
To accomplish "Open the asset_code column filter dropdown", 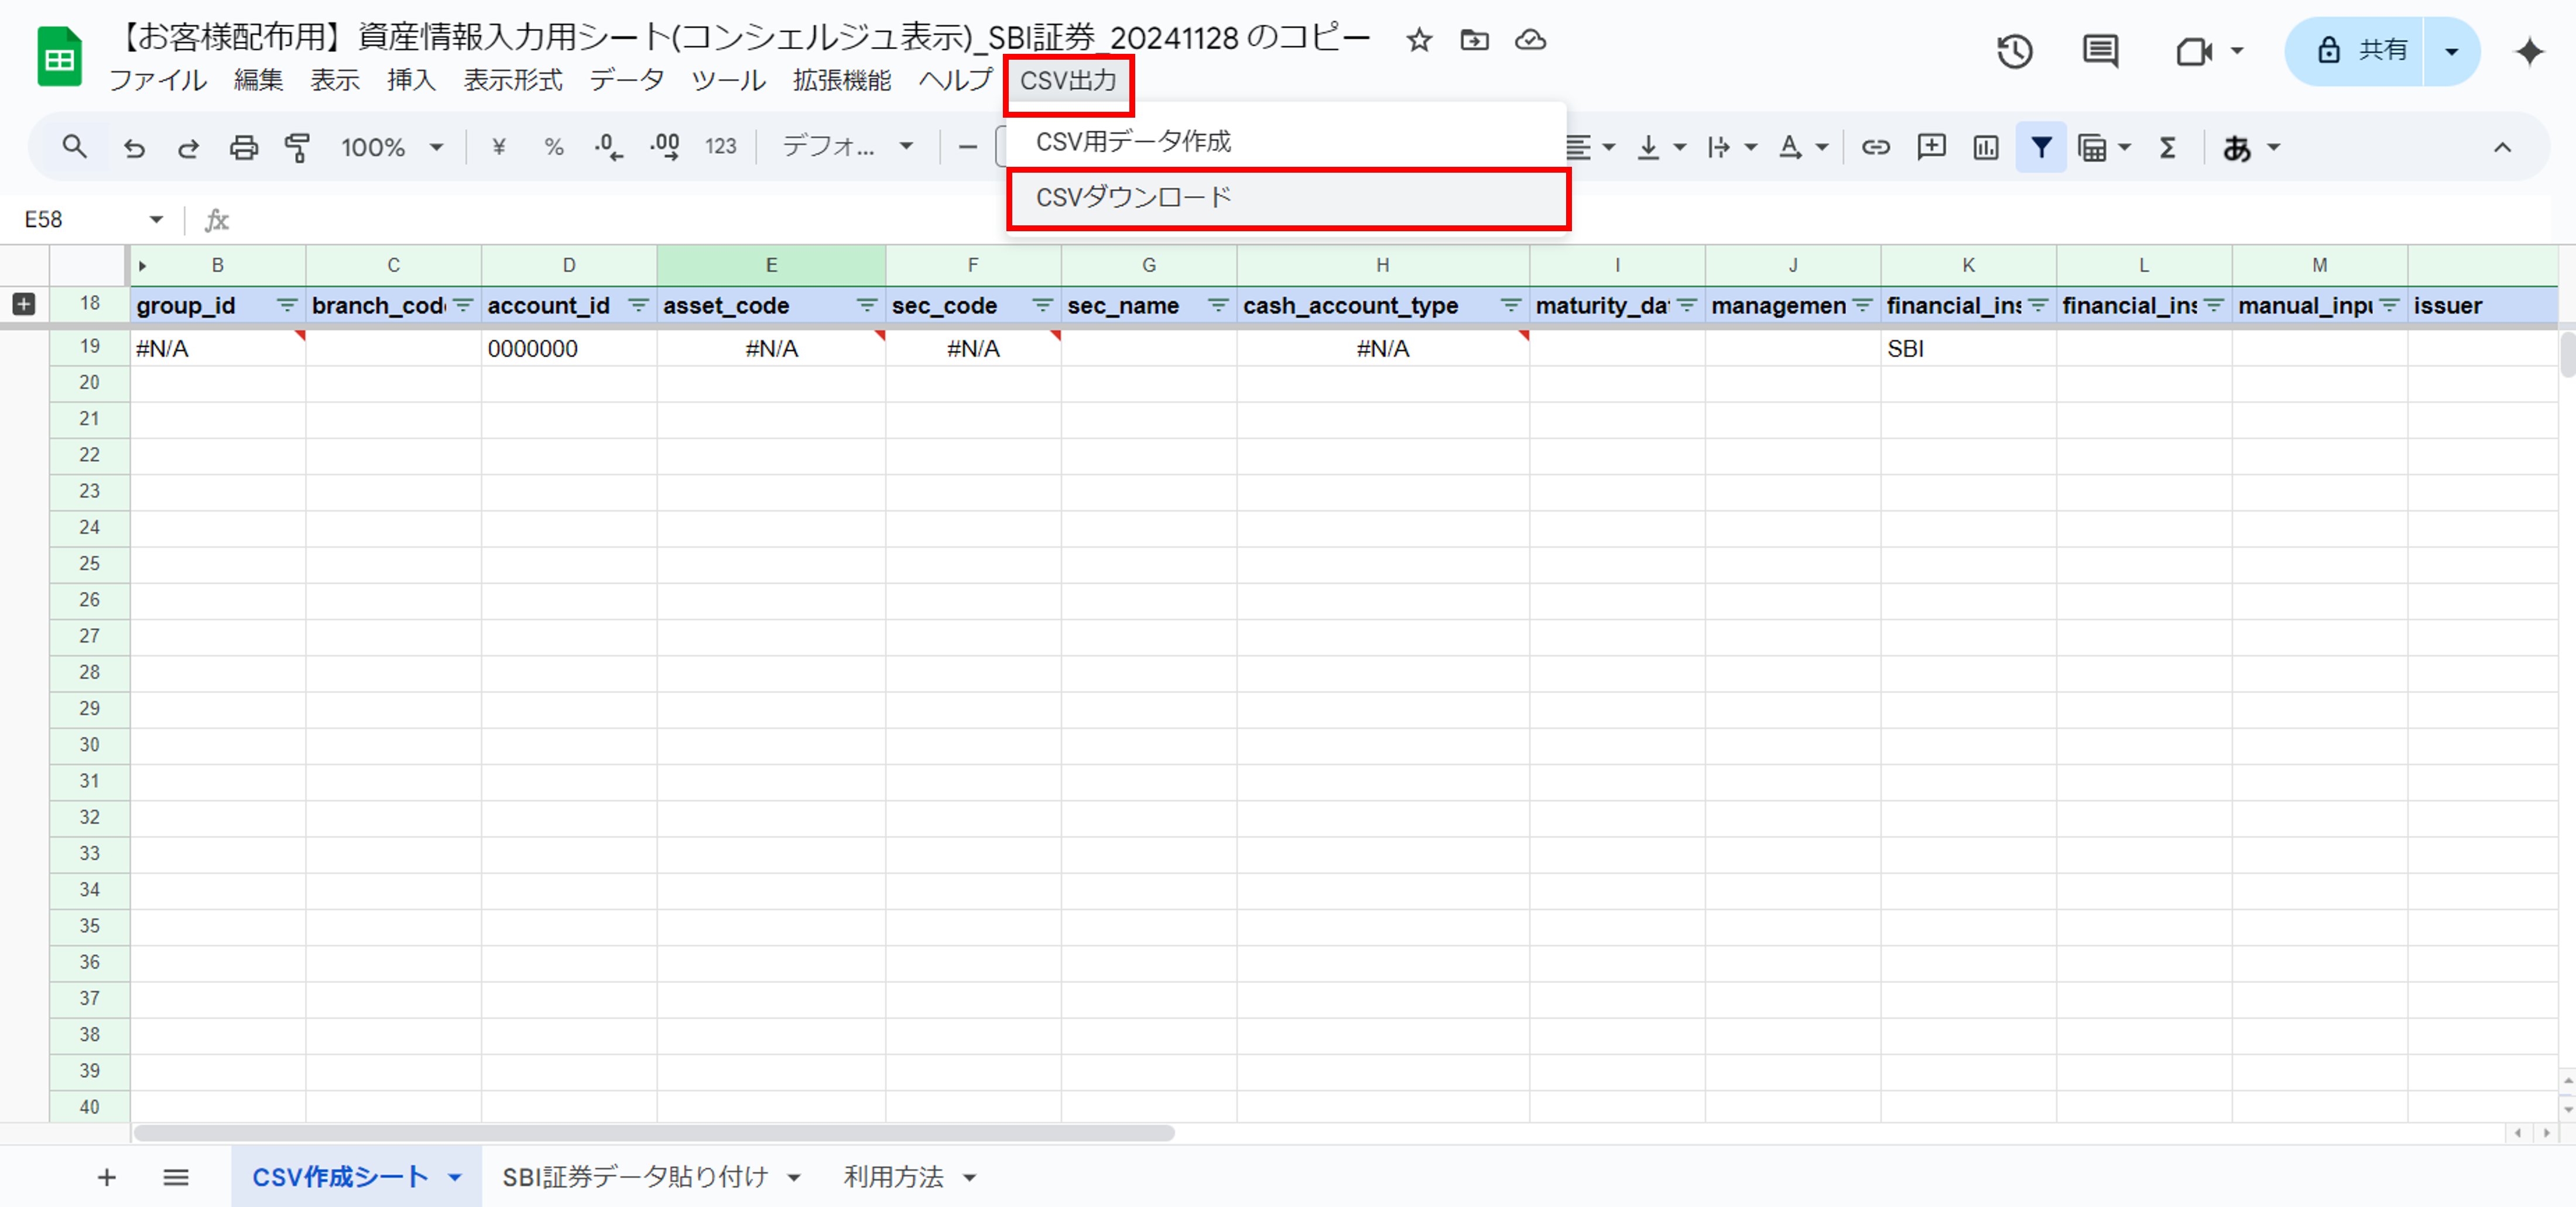I will tap(866, 305).
